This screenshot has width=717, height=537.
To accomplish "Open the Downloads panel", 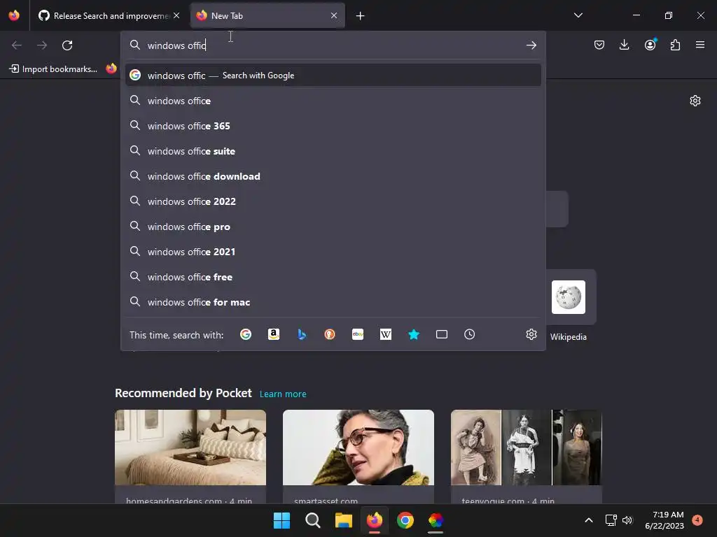I will coord(624,45).
